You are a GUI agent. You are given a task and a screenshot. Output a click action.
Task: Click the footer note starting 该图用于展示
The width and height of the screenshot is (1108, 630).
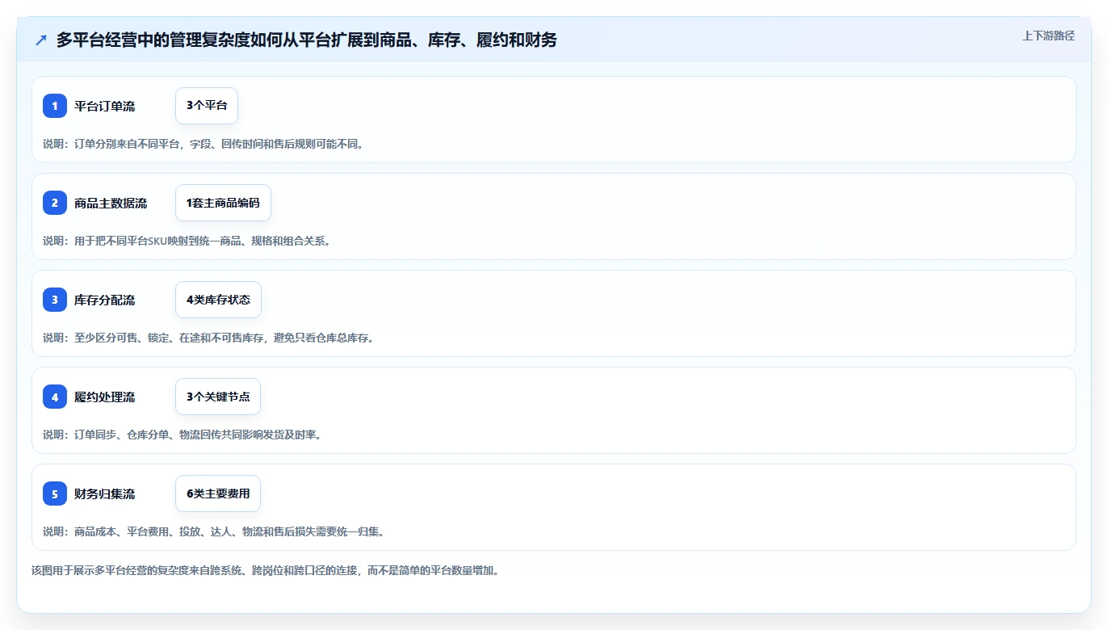(266, 570)
